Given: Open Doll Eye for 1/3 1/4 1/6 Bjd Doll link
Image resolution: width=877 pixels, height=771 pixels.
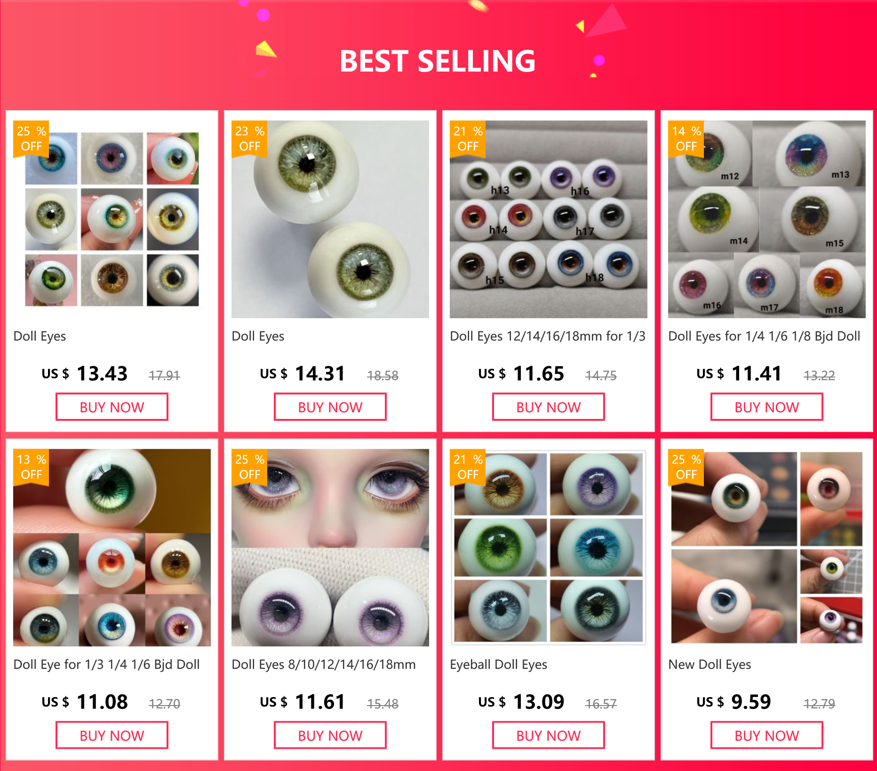Looking at the screenshot, I should click(106, 664).
